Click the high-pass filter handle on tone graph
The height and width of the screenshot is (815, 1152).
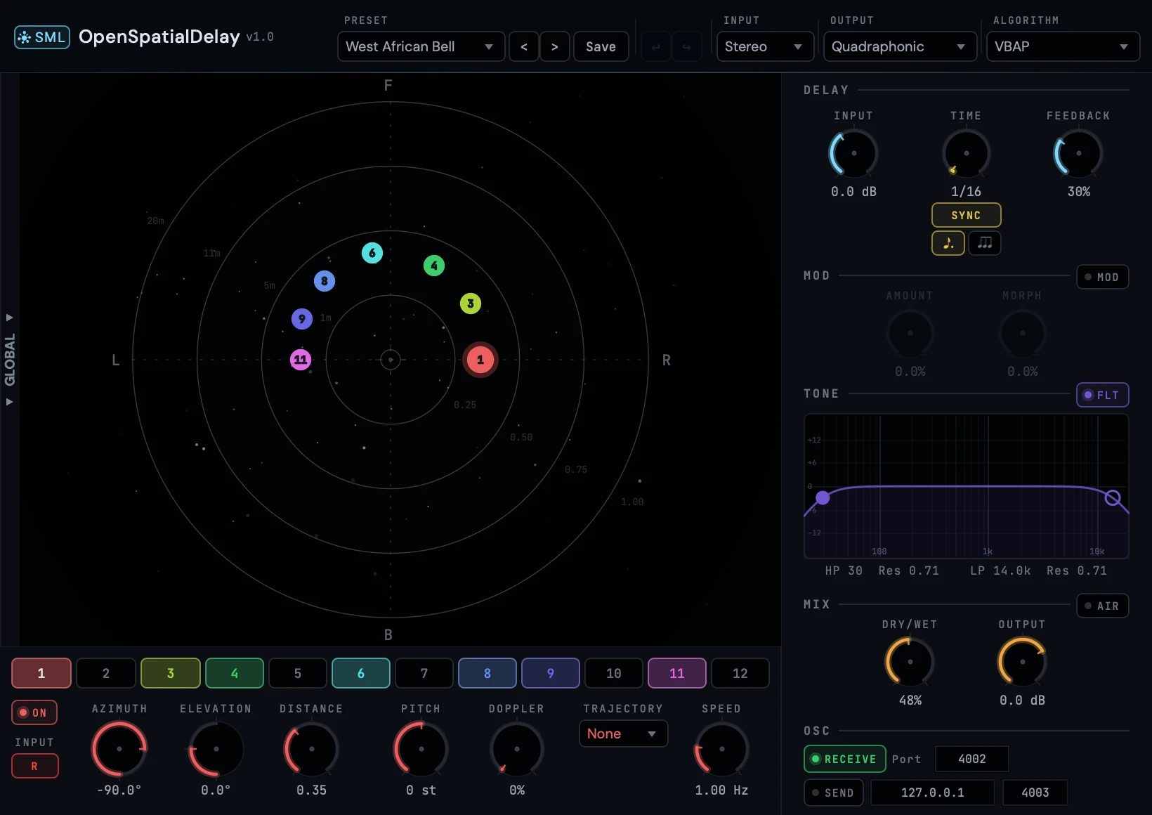pyautogui.click(x=823, y=498)
